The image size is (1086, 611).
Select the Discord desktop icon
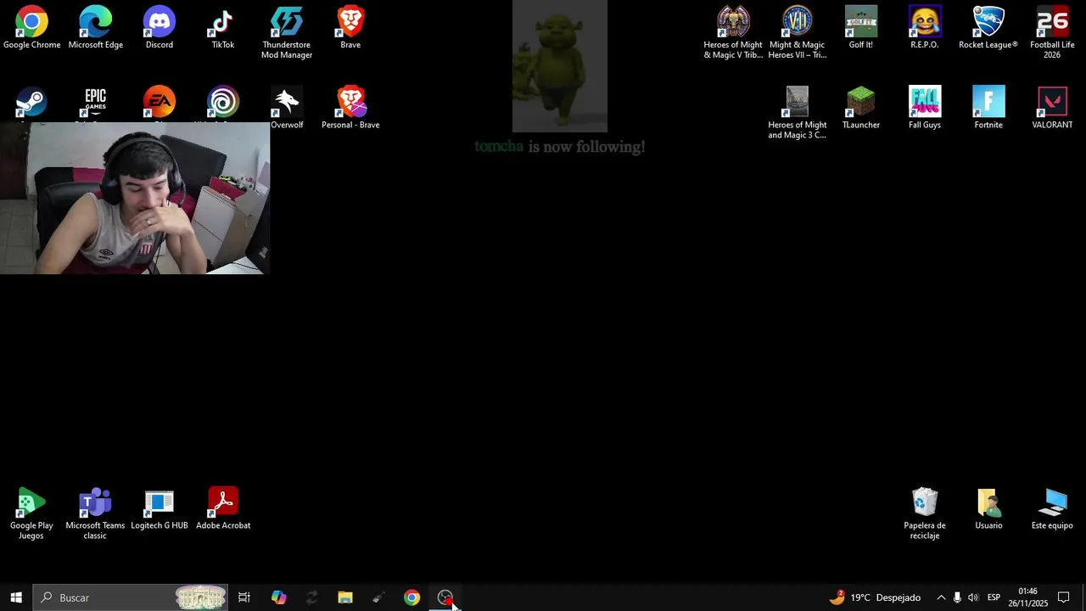click(159, 28)
